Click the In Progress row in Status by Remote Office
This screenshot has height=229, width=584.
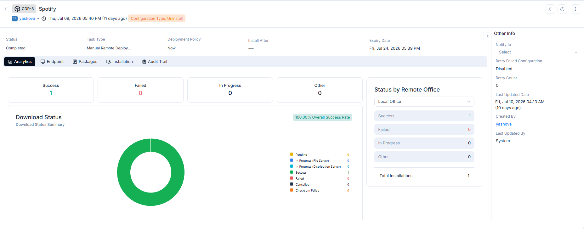click(424, 143)
